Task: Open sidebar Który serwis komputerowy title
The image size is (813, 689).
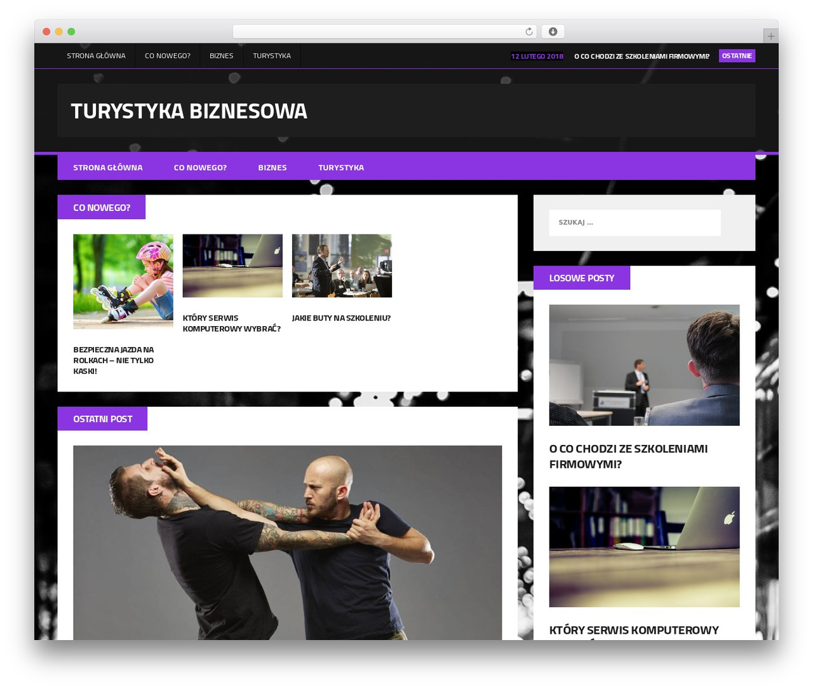Action: pyautogui.click(x=634, y=631)
